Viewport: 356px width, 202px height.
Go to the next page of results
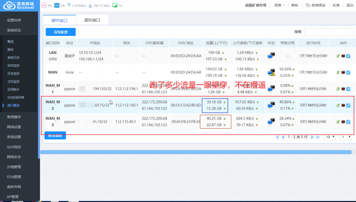pos(313,137)
